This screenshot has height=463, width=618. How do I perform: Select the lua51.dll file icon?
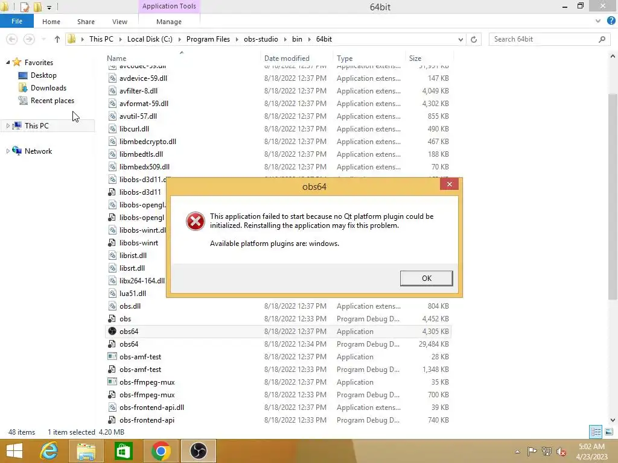point(112,294)
